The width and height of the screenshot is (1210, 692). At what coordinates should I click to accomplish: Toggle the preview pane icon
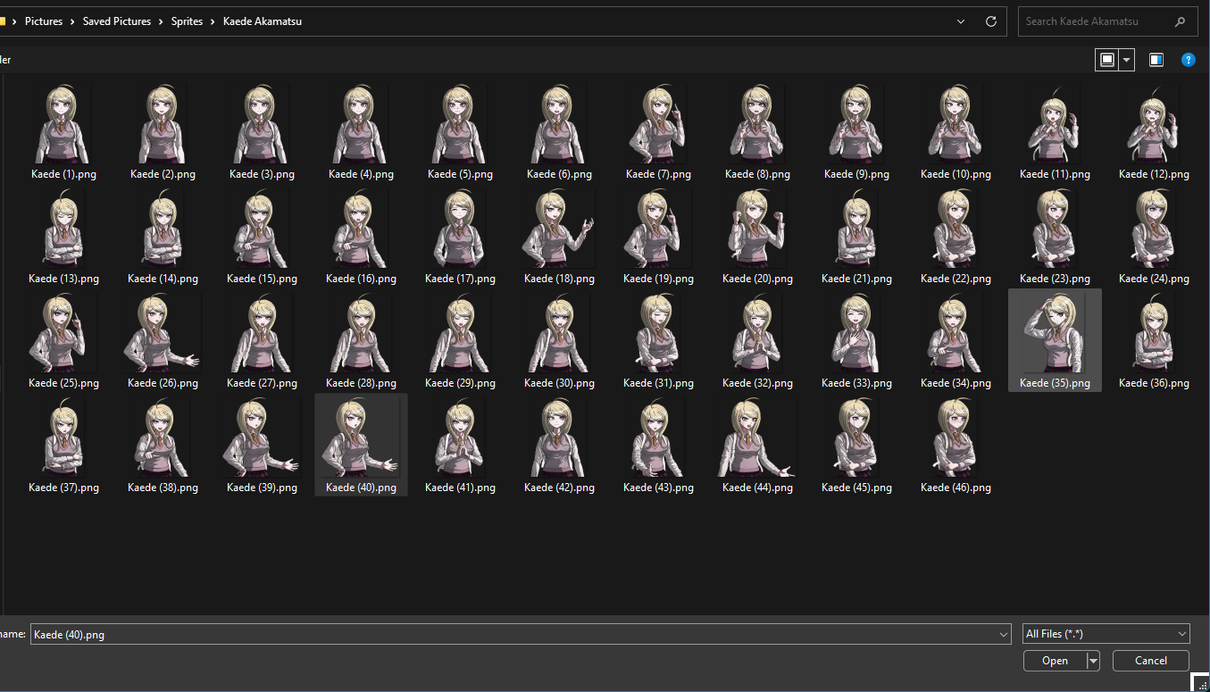pyautogui.click(x=1156, y=60)
